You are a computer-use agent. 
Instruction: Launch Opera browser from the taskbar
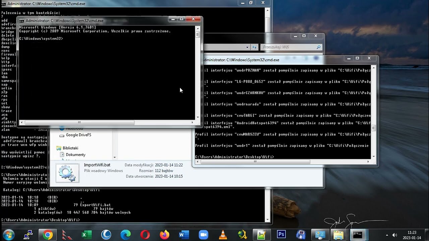(145, 235)
